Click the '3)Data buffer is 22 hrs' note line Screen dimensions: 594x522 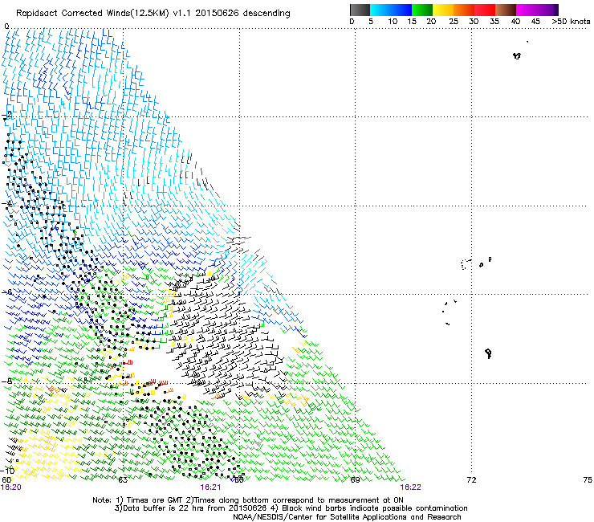coord(291,508)
